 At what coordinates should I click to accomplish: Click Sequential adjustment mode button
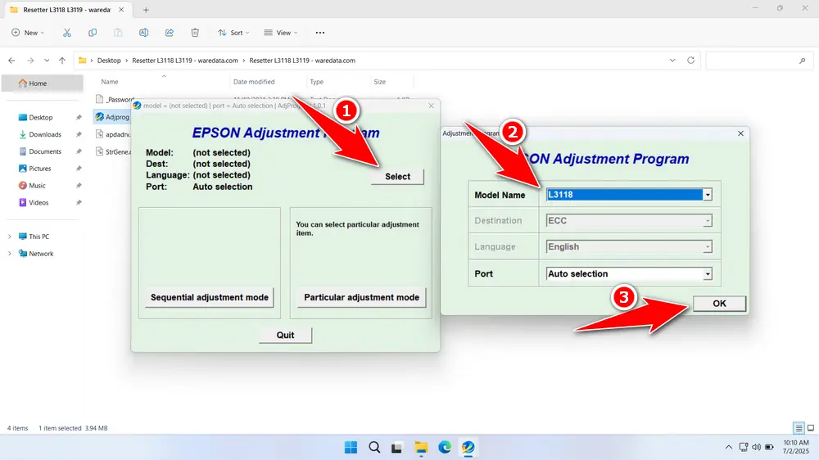point(210,298)
